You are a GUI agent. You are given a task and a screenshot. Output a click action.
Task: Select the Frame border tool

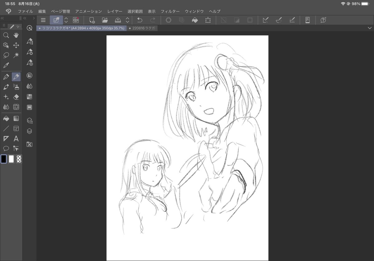coord(16,128)
